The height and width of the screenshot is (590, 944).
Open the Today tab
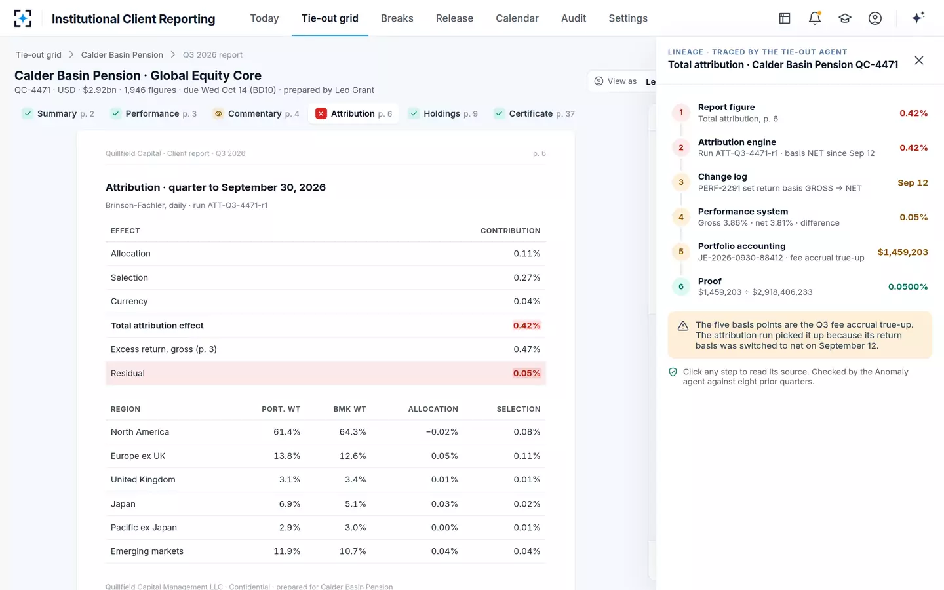(x=264, y=18)
